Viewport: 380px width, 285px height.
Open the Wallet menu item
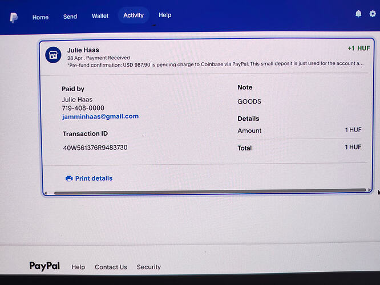point(100,16)
